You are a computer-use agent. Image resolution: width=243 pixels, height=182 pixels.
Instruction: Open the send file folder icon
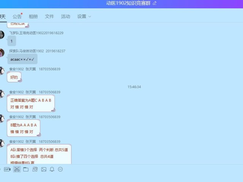click(x=26, y=169)
